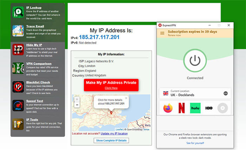
Task: Click the ISP value Legaco Networks B.V
Action: pyautogui.click(x=99, y=61)
